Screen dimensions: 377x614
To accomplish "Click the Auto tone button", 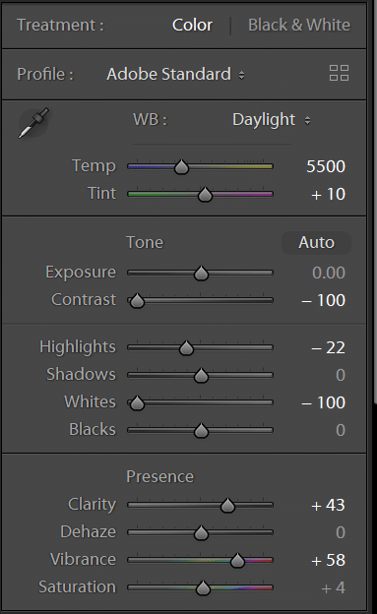I will point(316,243).
